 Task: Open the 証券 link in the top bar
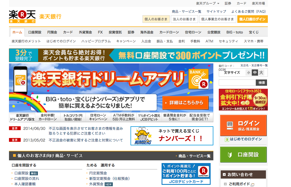point(228,3)
